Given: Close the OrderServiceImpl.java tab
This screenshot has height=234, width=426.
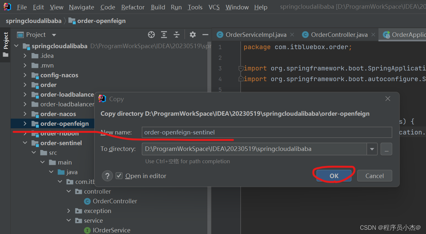Looking at the screenshot, I should click(x=292, y=35).
